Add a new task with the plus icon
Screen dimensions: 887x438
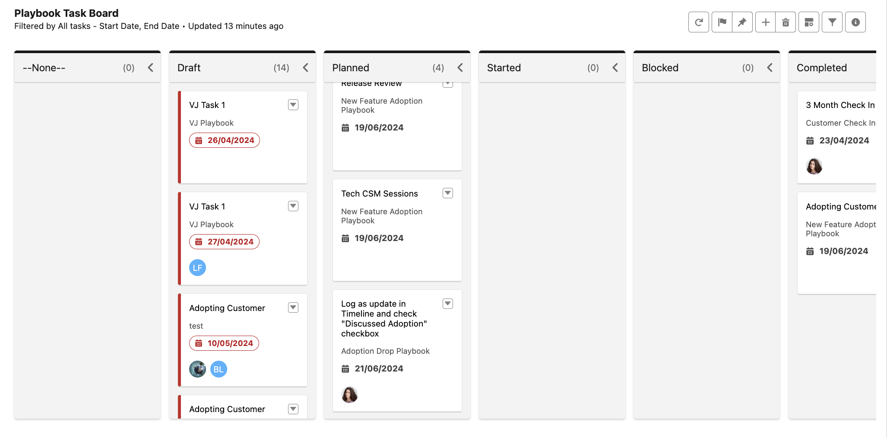pos(766,22)
